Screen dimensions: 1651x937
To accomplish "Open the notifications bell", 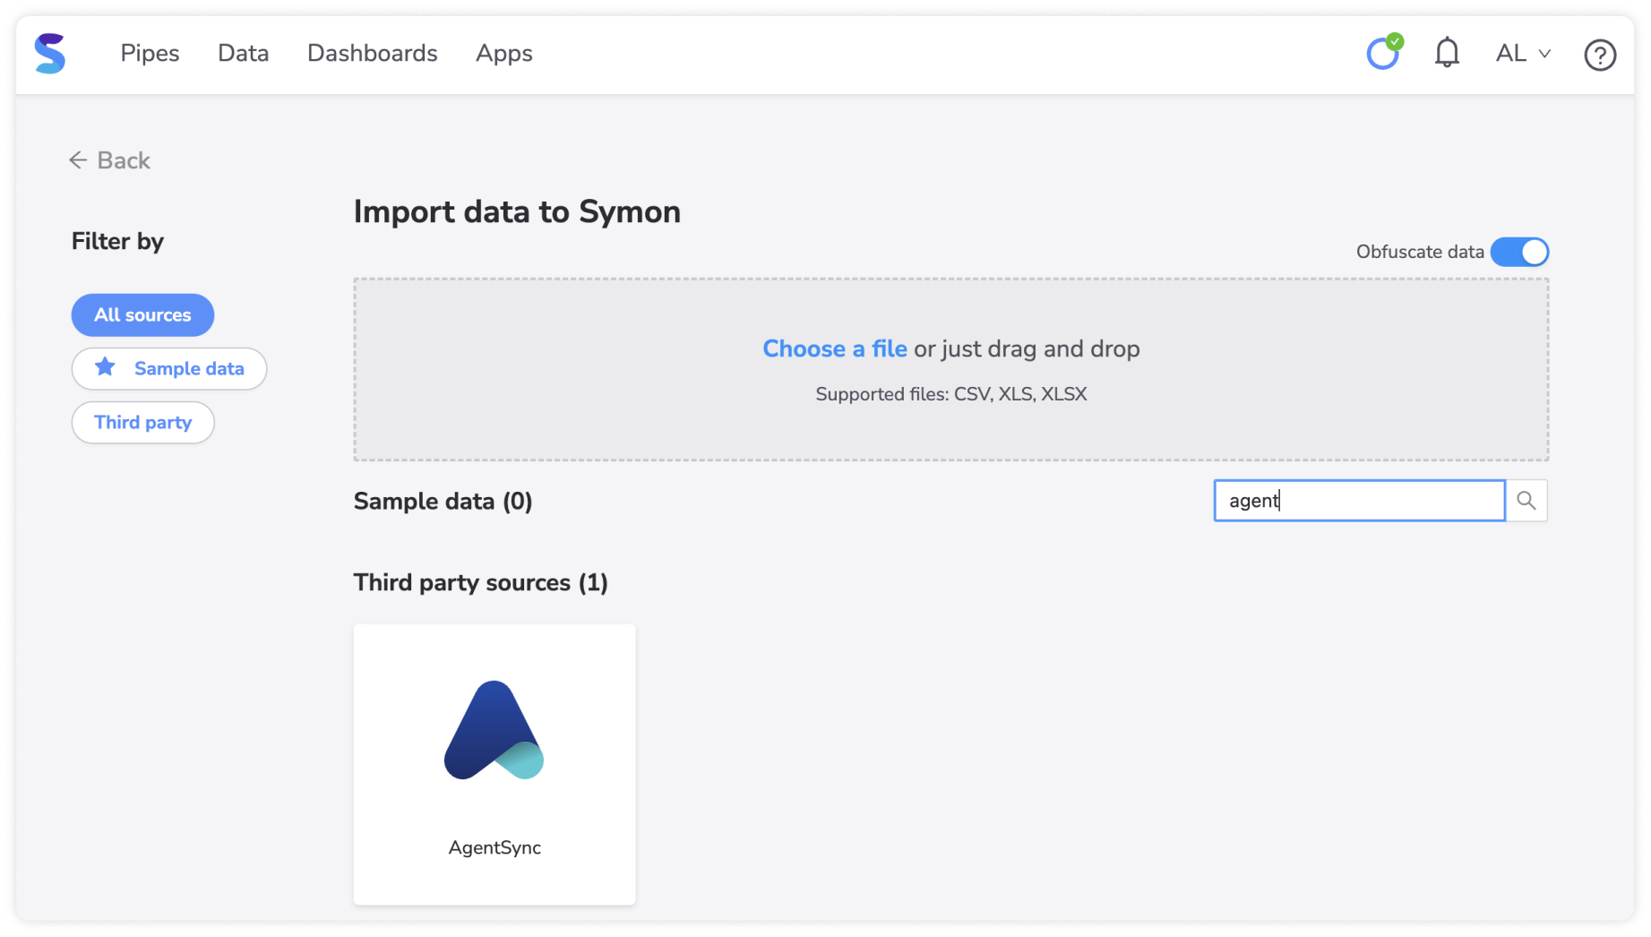I will (1447, 53).
